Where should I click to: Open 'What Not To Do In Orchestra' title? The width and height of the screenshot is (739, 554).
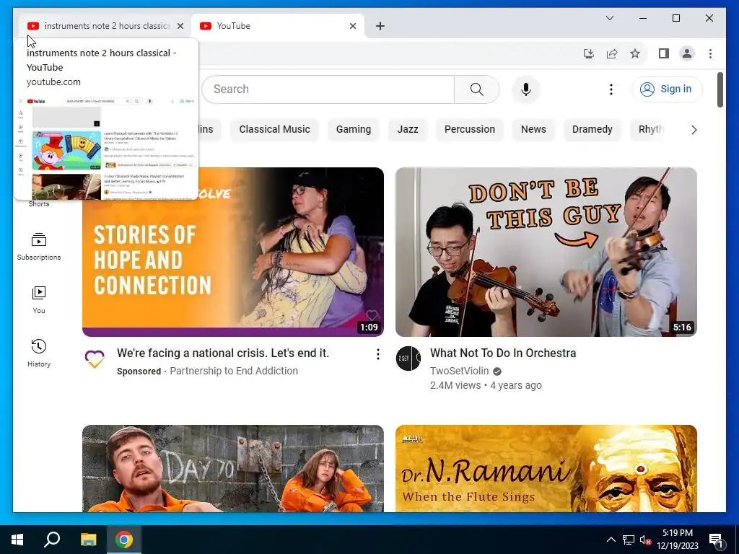[x=503, y=353]
